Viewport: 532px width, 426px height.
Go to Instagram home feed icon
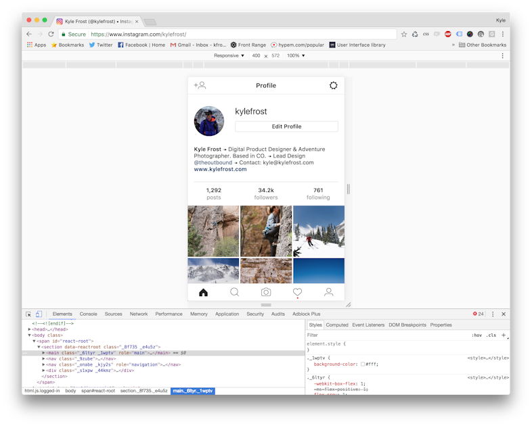[203, 292]
